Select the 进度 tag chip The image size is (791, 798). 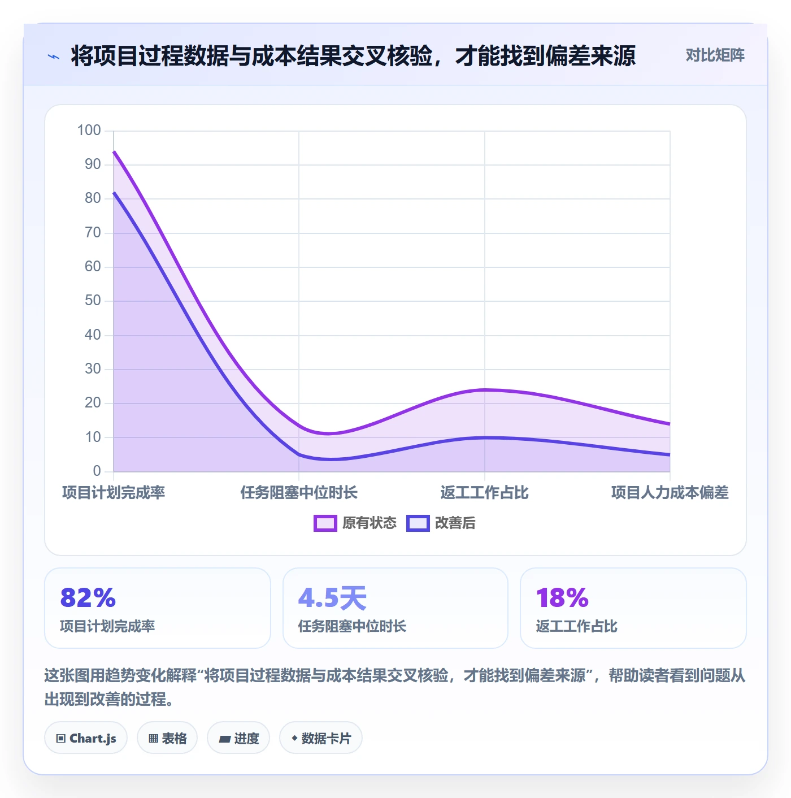point(238,738)
